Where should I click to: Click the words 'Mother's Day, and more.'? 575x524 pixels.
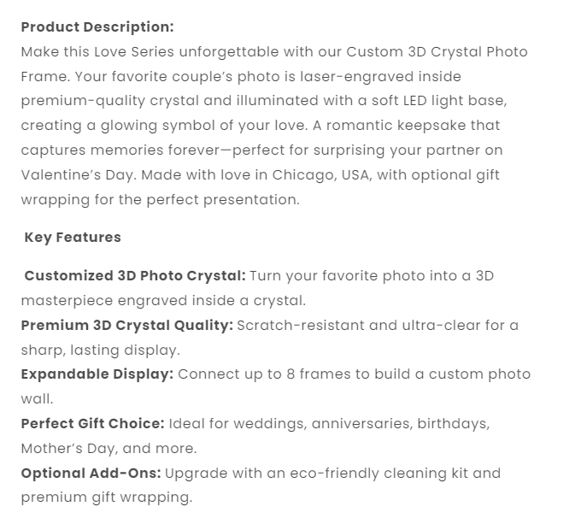tap(109, 448)
